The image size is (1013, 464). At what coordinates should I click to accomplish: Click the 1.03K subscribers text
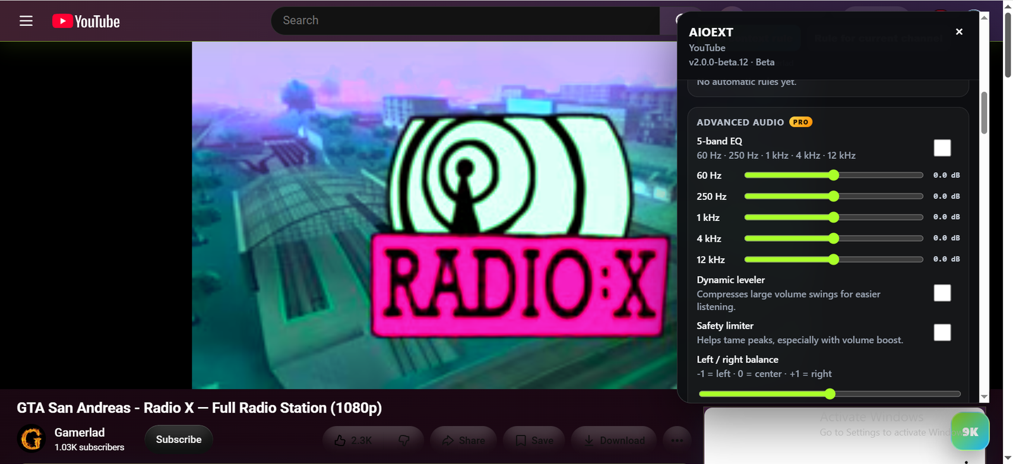89,447
